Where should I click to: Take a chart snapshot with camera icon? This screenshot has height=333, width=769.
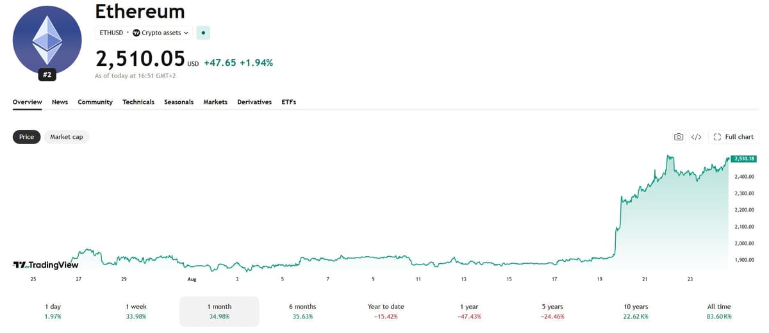pos(679,137)
